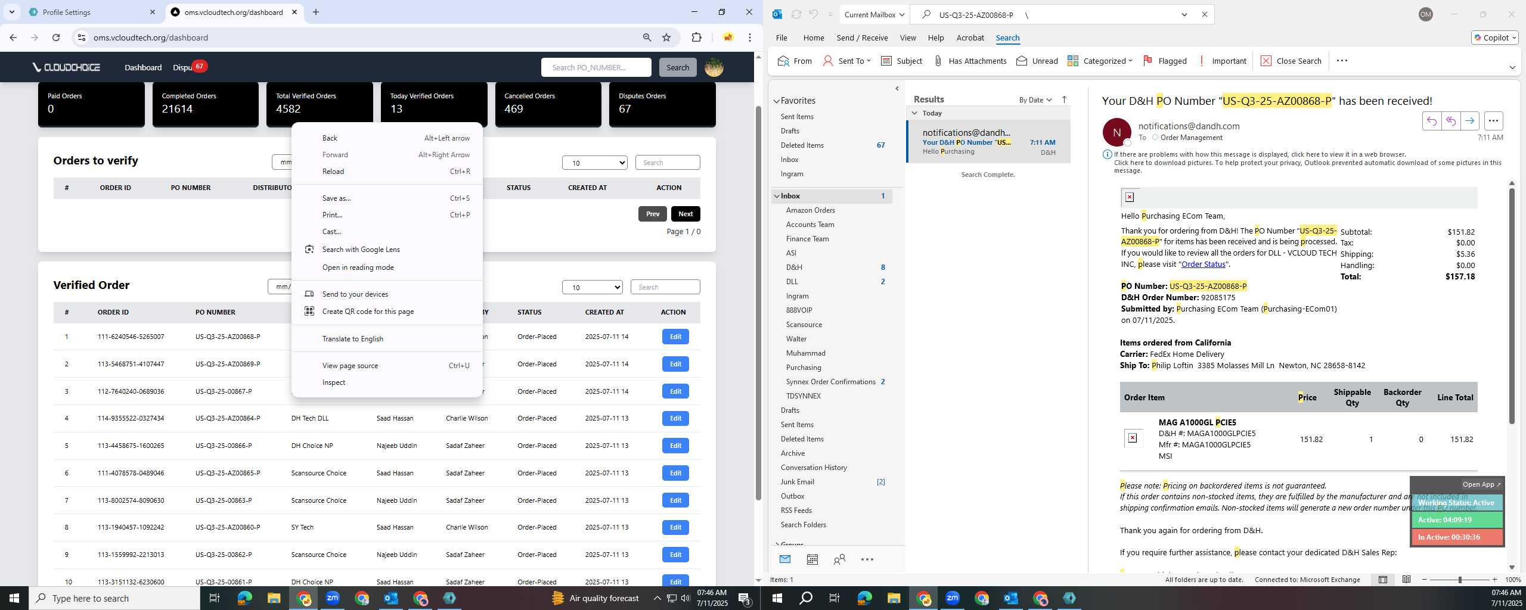Open File Explorer from the left taskbar

point(274,597)
